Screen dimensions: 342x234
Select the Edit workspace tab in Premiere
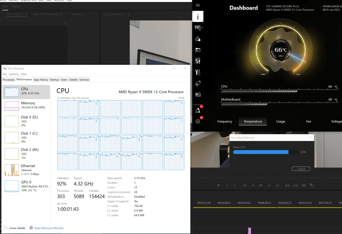(5, 7)
